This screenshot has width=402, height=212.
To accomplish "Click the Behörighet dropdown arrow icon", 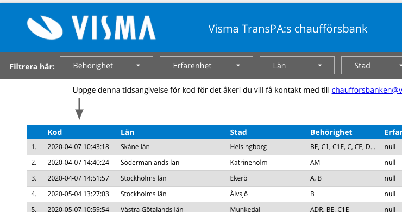I will [138, 66].
